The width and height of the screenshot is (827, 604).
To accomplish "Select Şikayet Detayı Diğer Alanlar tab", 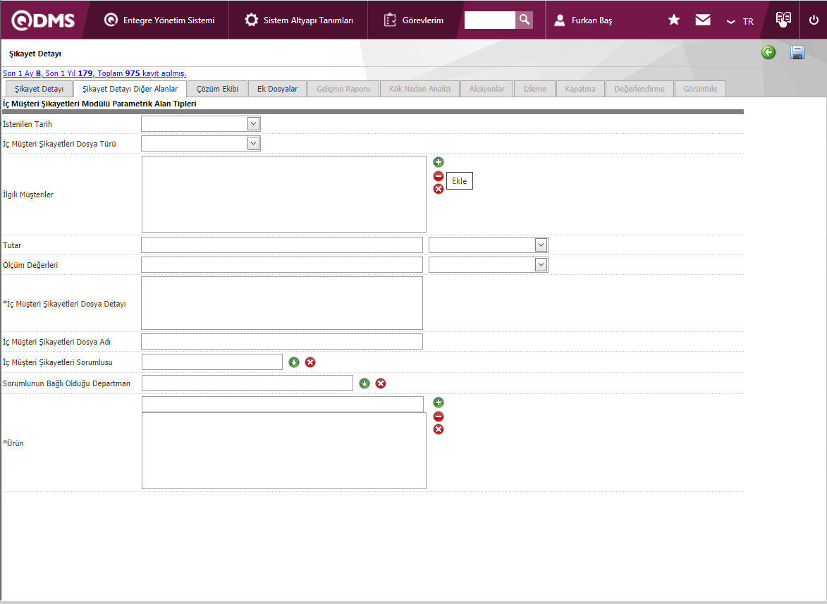I will (130, 89).
